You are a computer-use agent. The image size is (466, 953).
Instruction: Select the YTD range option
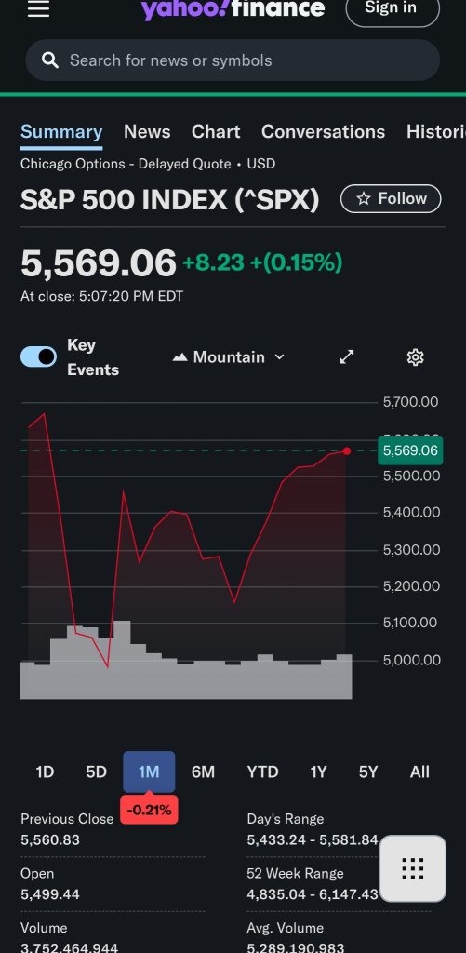click(262, 772)
